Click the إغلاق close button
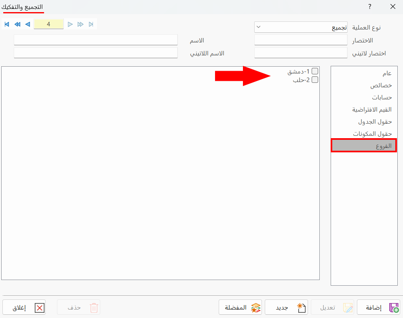This screenshot has width=403, height=318. 24,307
